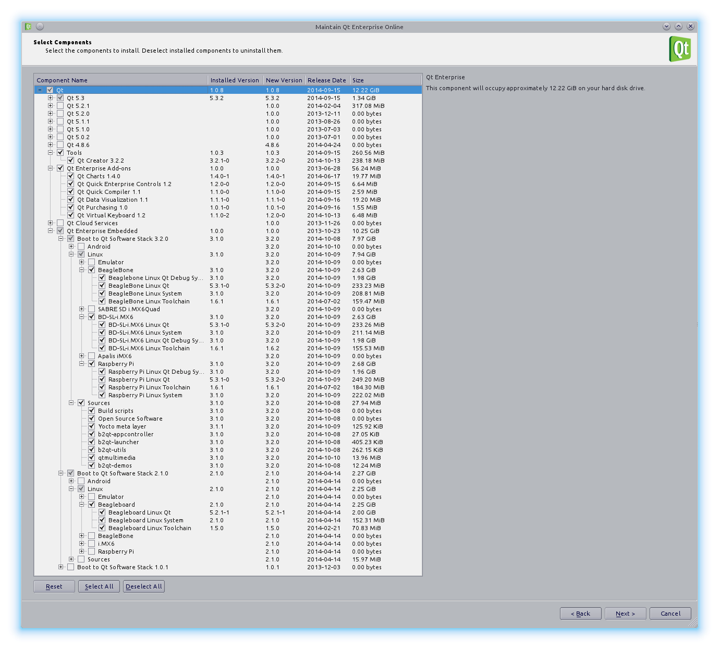Viewport: 719px width, 649px height.
Task: Sort by Release Date column header
Action: [326, 80]
